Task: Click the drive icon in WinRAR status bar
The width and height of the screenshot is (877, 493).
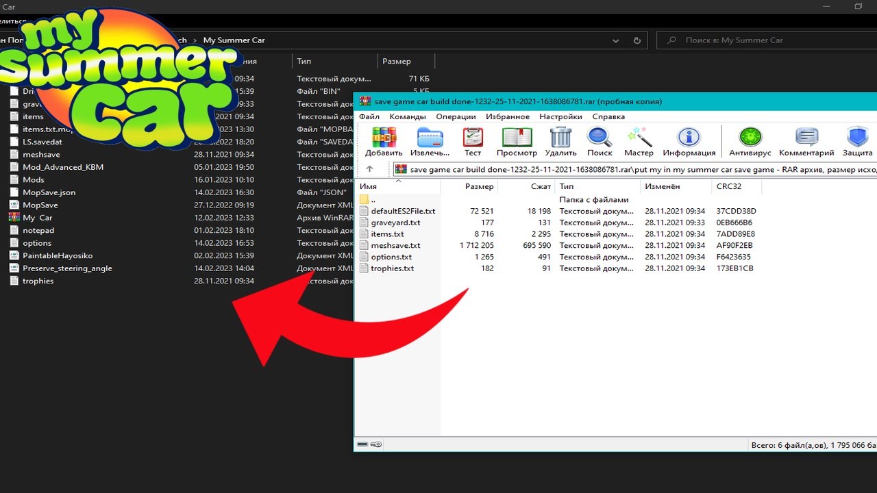Action: (362, 444)
